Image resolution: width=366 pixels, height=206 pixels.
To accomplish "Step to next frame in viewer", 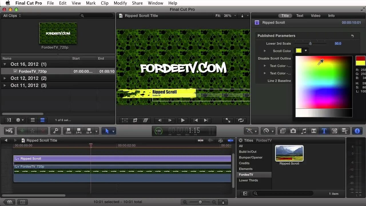I will pyautogui.click(x=170, y=120).
